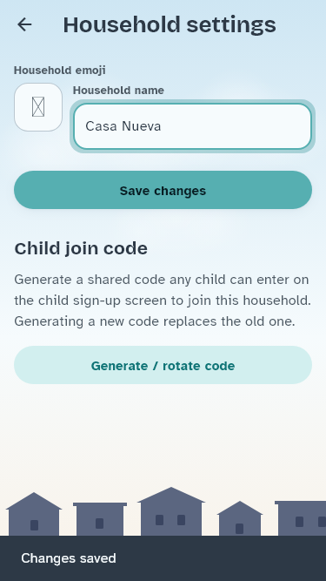Viewport: 326px width, 581px height.
Task: Focus the Household name field containing Casa Nueva
Action: coord(193,126)
